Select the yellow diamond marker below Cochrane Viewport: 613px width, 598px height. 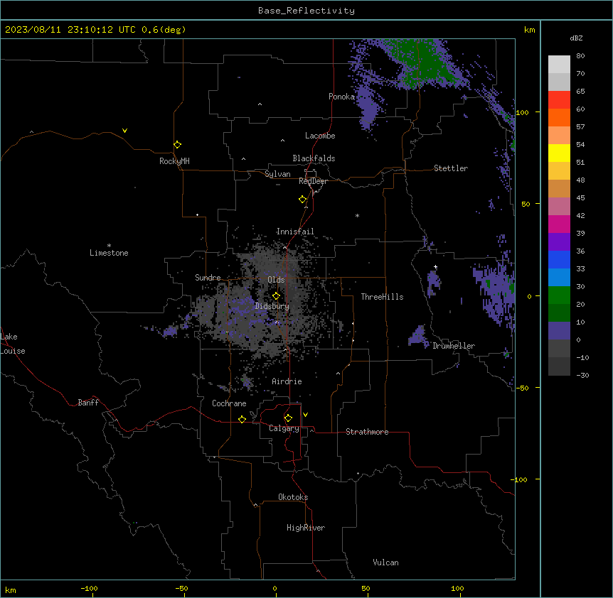coord(242,419)
